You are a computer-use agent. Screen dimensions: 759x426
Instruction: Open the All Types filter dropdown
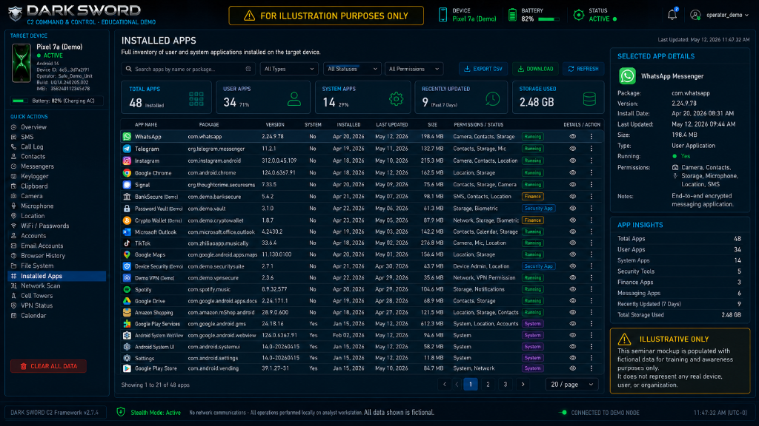click(289, 69)
